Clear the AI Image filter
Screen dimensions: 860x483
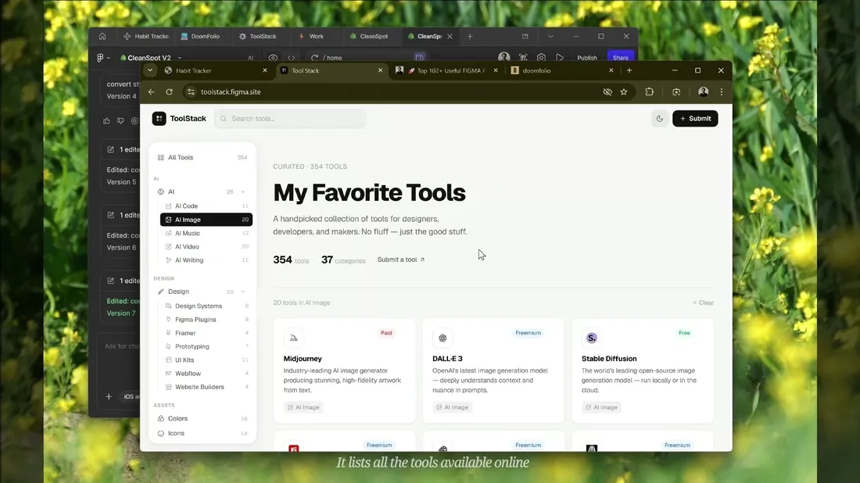[703, 302]
